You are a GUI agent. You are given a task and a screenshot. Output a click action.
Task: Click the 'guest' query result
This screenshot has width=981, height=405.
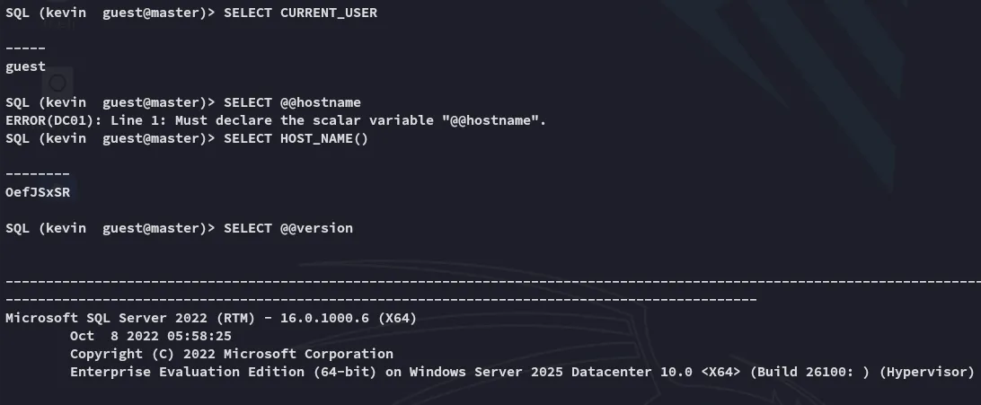(25, 66)
